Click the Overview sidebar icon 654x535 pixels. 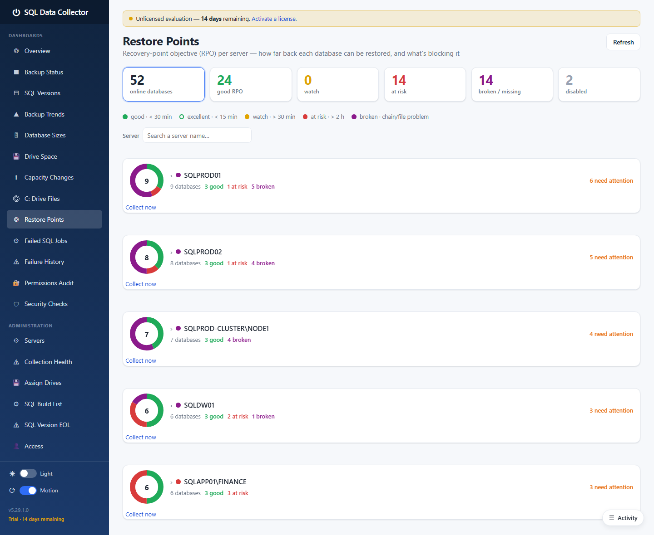pos(16,51)
